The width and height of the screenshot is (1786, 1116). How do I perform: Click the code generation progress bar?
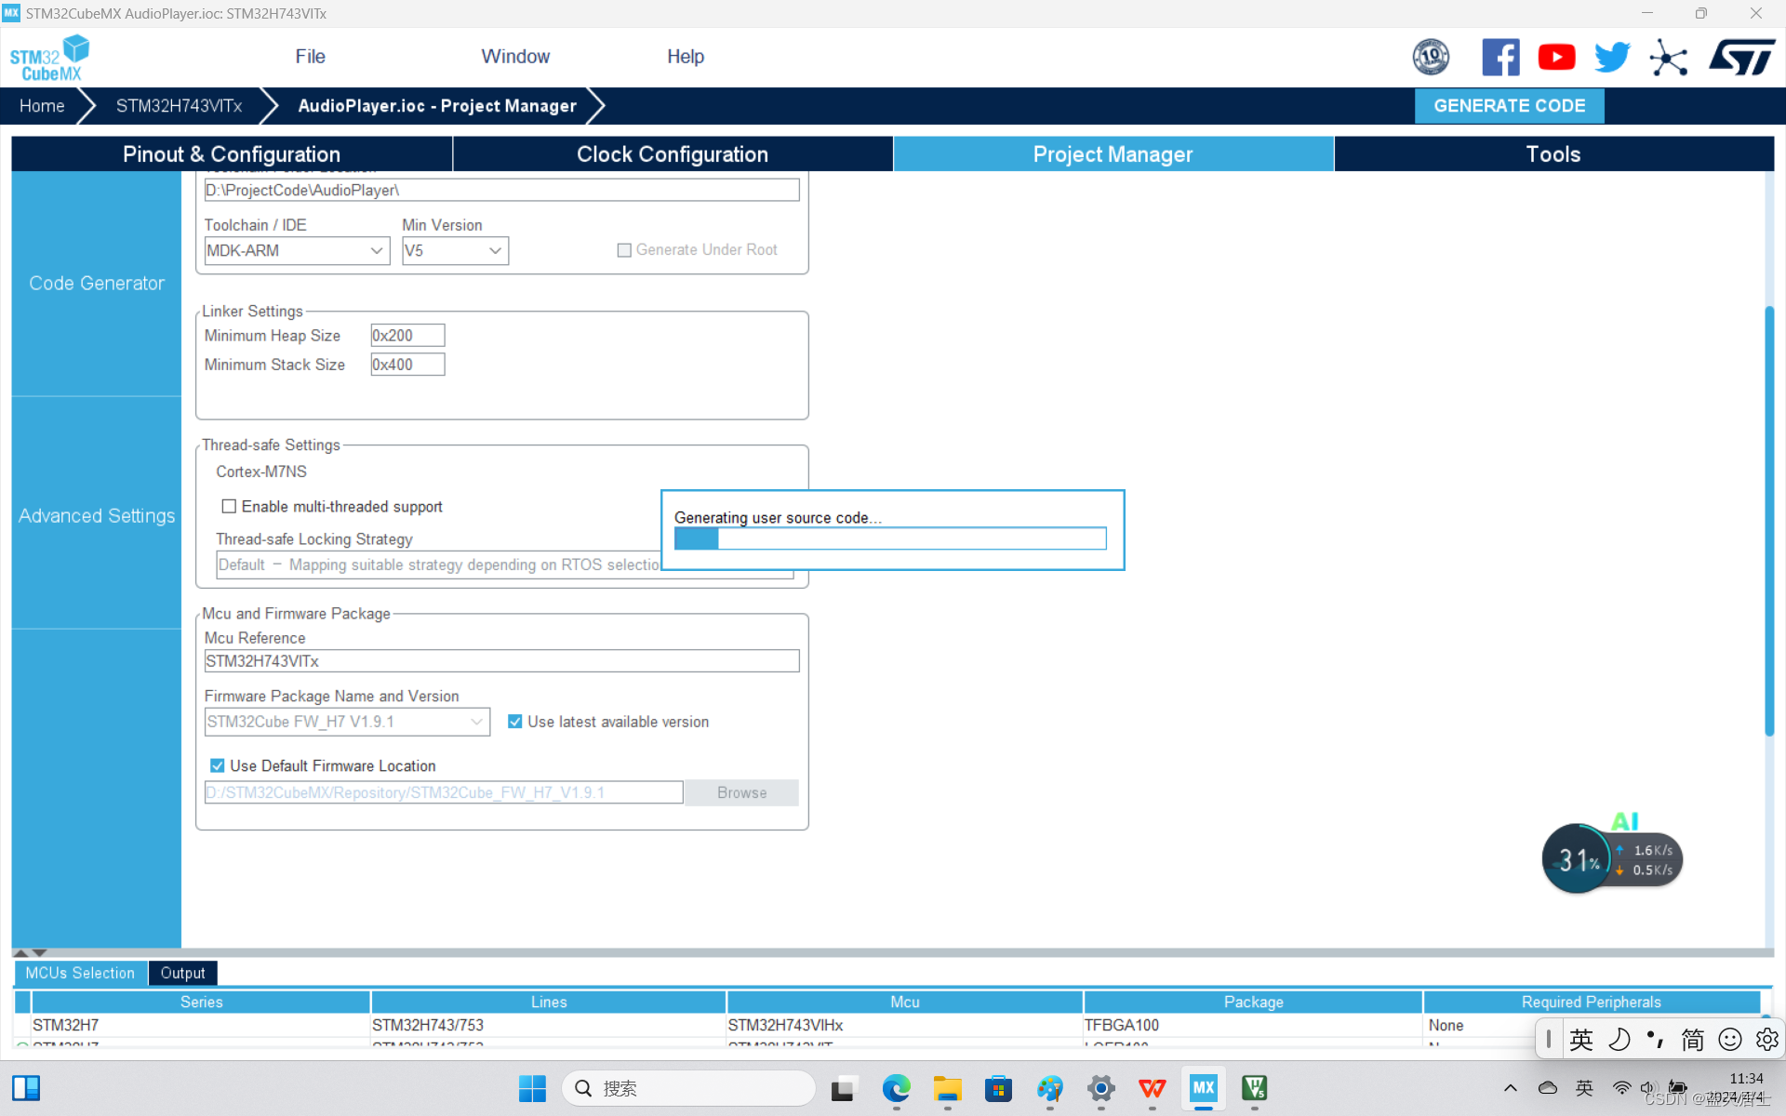(889, 538)
